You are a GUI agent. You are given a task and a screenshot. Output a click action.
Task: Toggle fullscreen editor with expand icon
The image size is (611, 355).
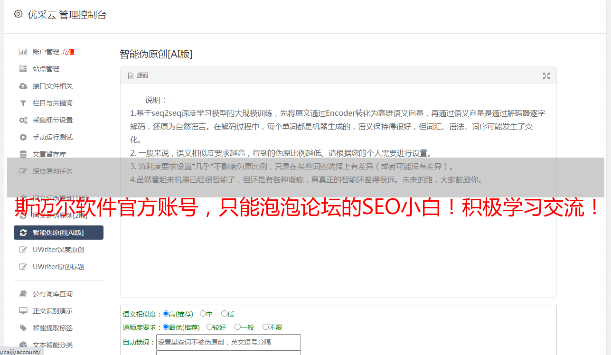546,76
